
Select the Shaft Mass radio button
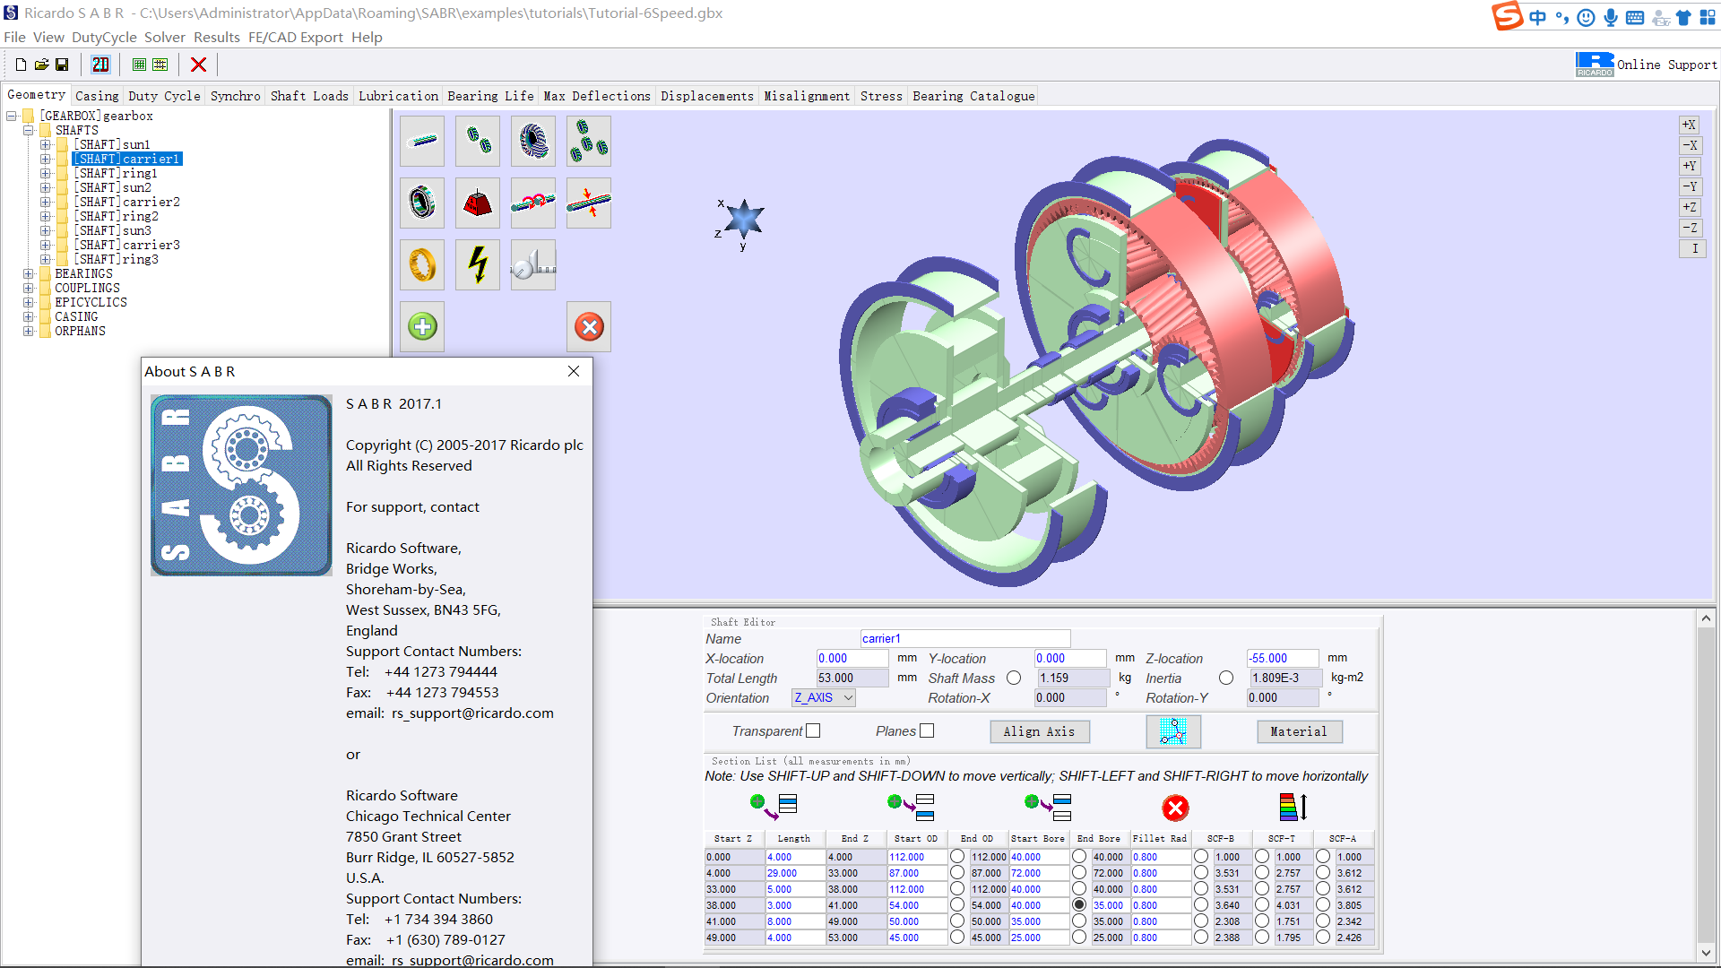click(1014, 678)
